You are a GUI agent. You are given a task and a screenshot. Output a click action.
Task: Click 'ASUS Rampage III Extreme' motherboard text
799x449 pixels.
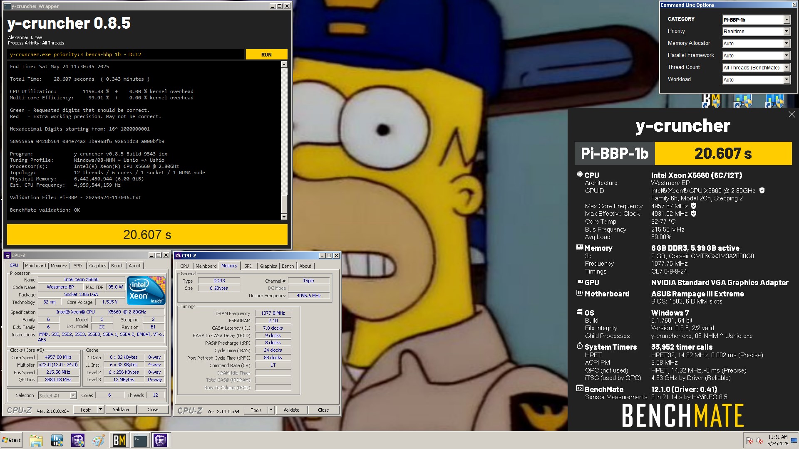pyautogui.click(x=697, y=294)
